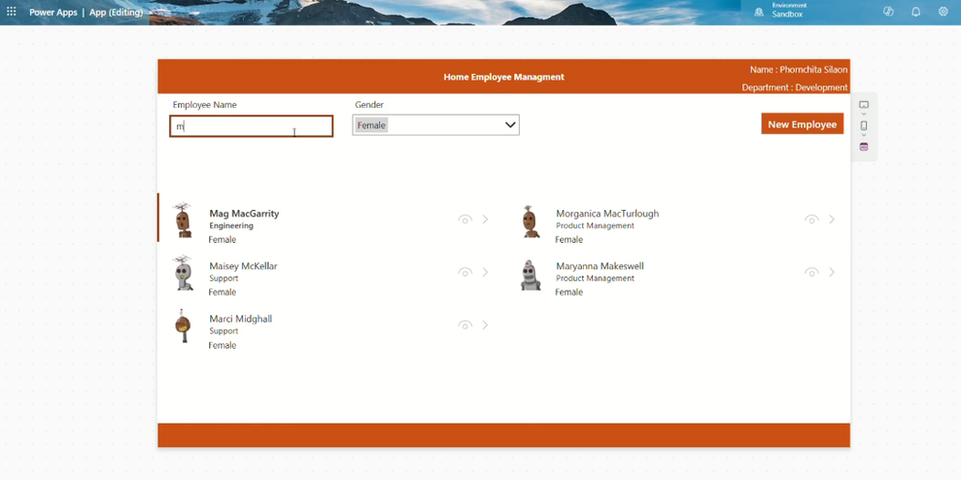Open the Copilot icon in header

click(888, 11)
